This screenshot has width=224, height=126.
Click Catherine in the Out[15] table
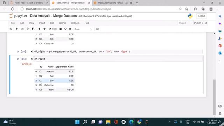point(49,85)
